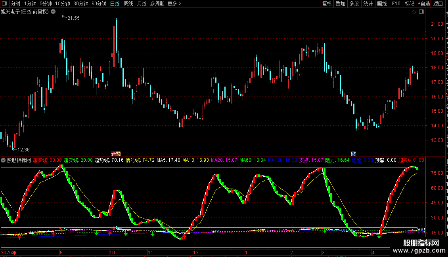Click the December marker on time axis
Screen dimensions: 448x257
(196, 252)
